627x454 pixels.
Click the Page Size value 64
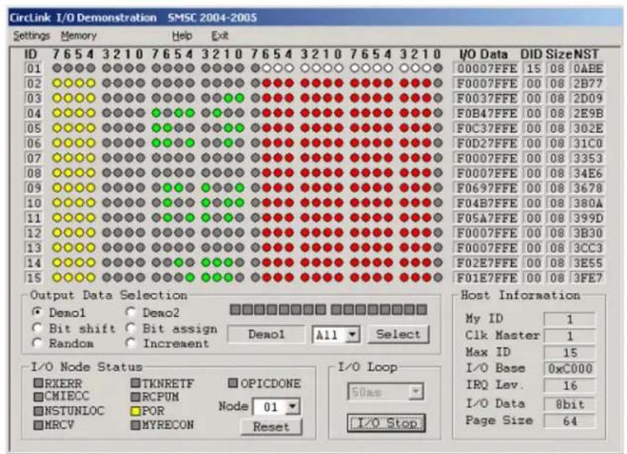[x=569, y=421]
